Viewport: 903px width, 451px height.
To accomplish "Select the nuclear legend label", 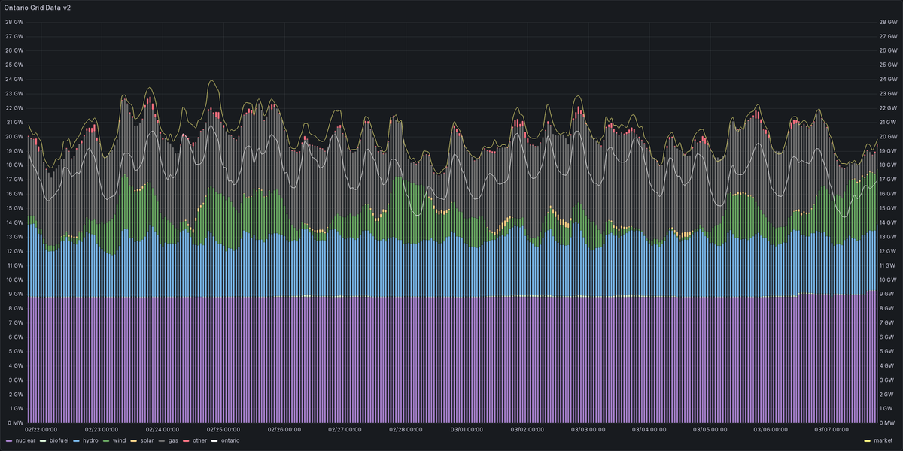I will coord(26,441).
